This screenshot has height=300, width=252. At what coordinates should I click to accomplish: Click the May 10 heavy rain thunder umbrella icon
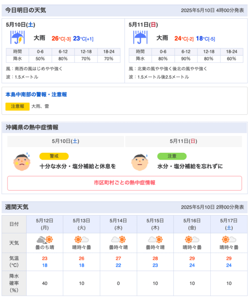(x=17, y=37)
